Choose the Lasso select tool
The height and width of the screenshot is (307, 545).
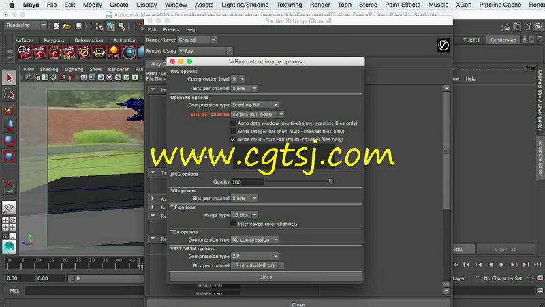9,94
